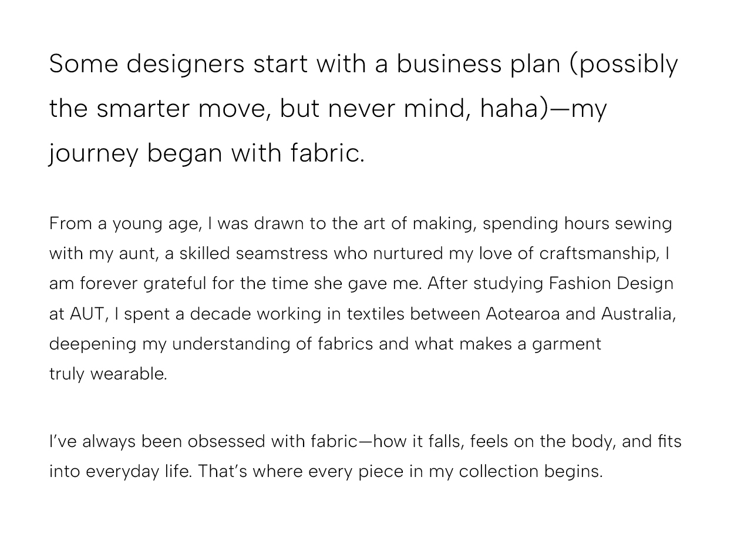Click the word "Aotearoa"

coord(523,314)
